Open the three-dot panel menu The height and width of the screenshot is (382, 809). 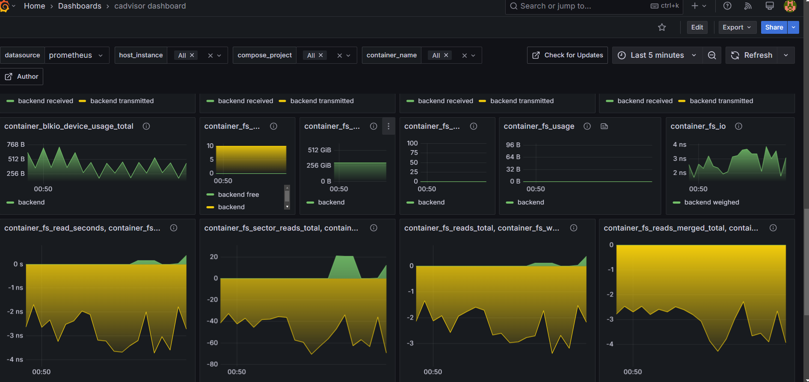click(x=388, y=126)
